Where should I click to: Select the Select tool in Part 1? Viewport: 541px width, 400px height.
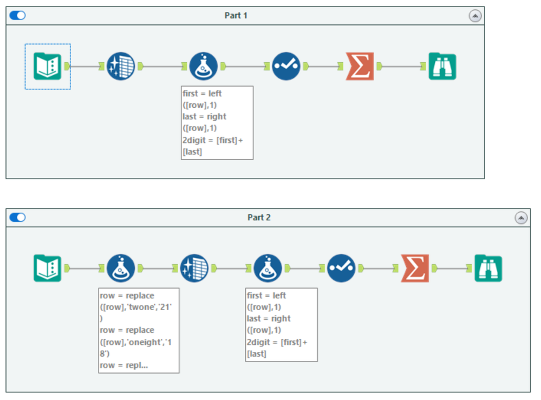click(286, 66)
